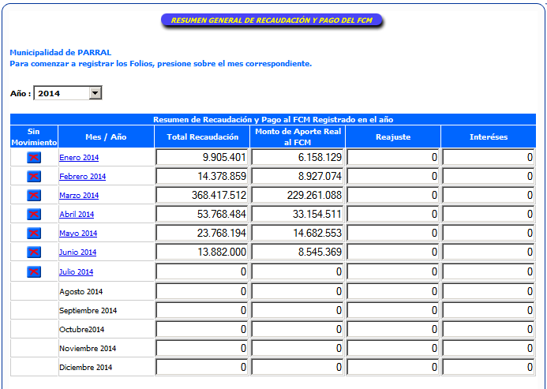Click the Interéses field for Enero 2014
The image size is (547, 389).
pos(489,157)
